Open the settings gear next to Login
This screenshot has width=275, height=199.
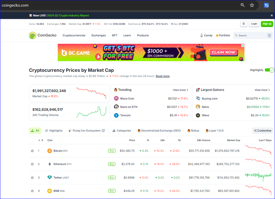coord(244,24)
